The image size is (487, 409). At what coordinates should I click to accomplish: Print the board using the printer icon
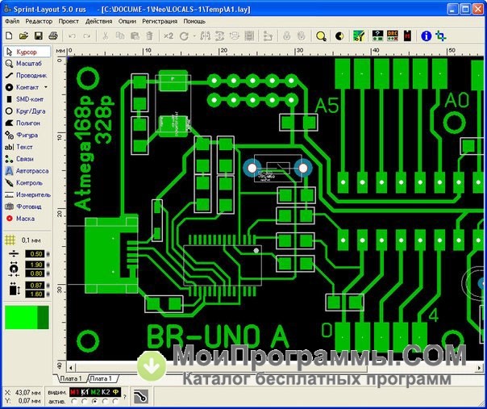point(53,35)
